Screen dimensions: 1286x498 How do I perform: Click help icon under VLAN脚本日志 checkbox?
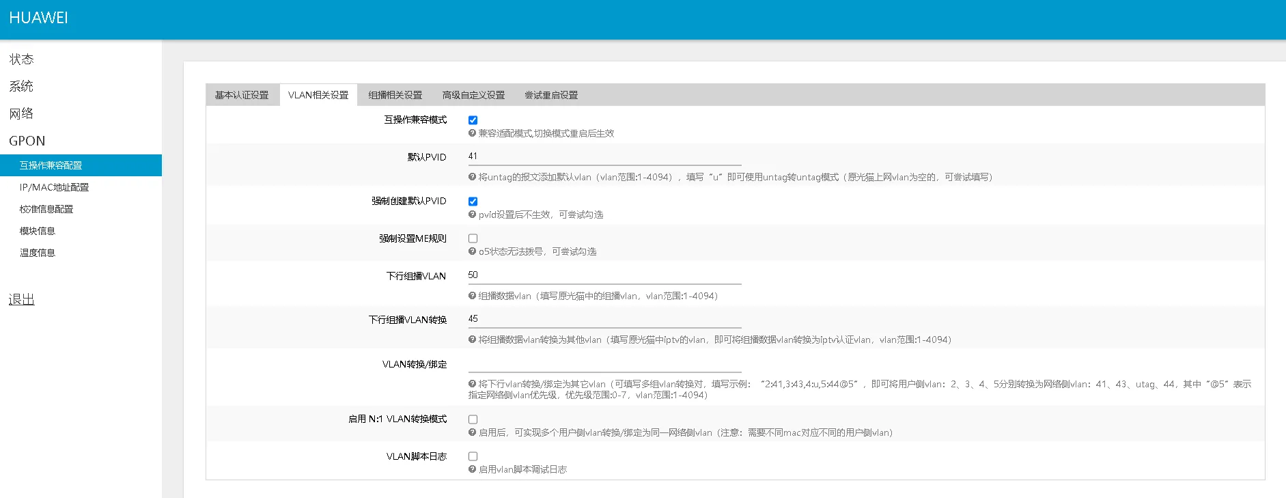(472, 469)
